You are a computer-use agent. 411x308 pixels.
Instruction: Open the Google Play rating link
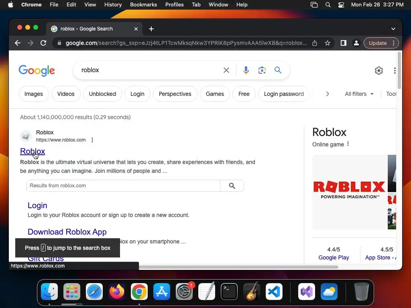pyautogui.click(x=334, y=258)
